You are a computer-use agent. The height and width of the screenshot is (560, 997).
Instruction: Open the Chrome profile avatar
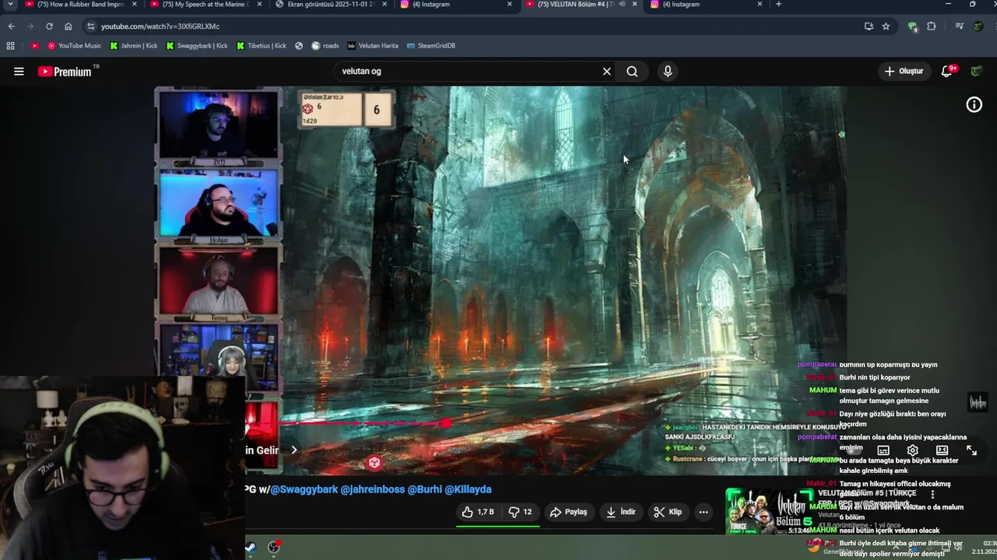point(978,26)
